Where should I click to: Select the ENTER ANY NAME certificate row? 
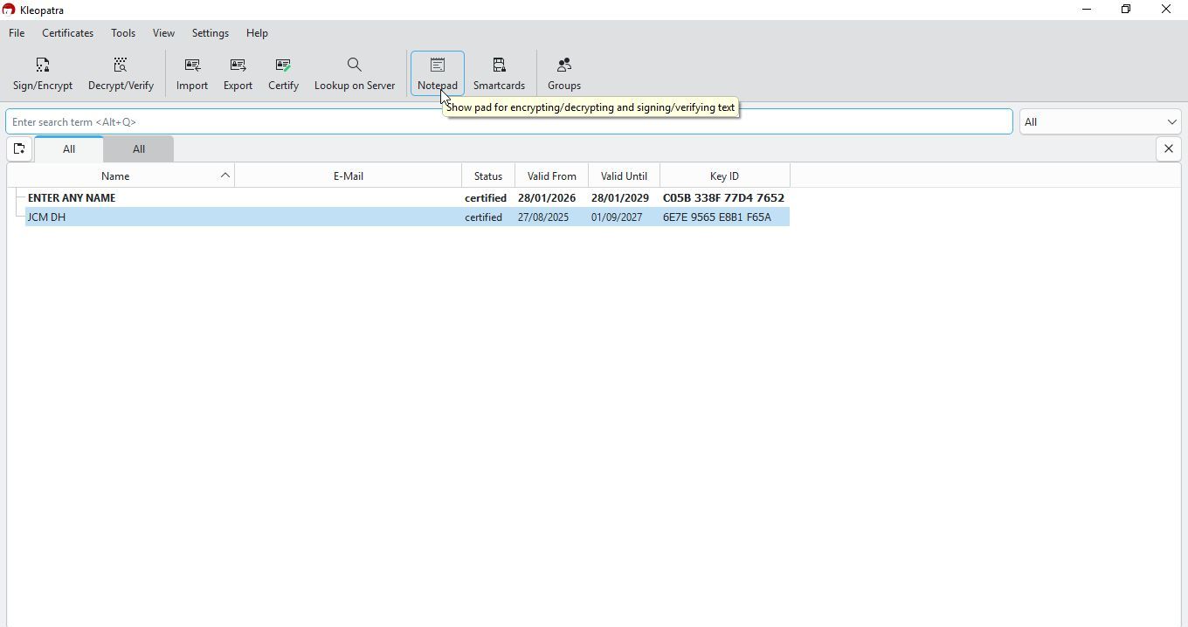click(407, 198)
